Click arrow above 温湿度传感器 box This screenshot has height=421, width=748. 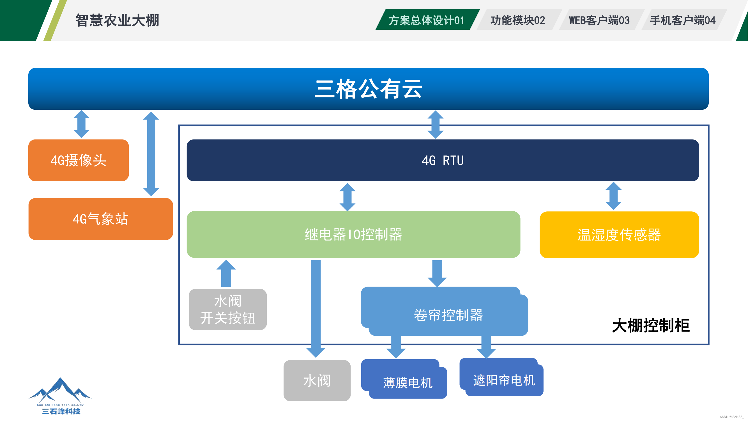pos(613,196)
